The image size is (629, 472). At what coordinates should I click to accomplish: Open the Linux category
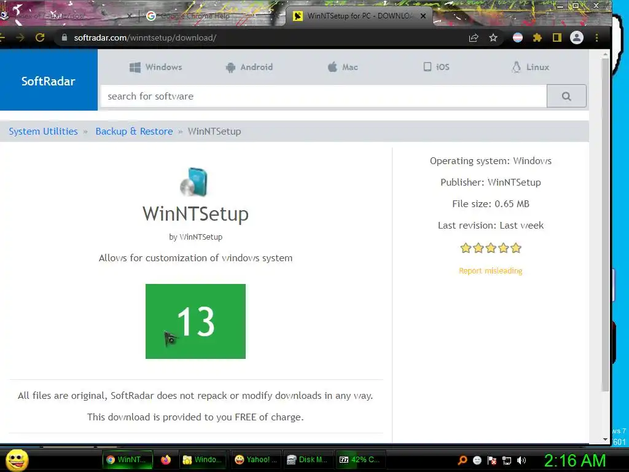tap(530, 67)
